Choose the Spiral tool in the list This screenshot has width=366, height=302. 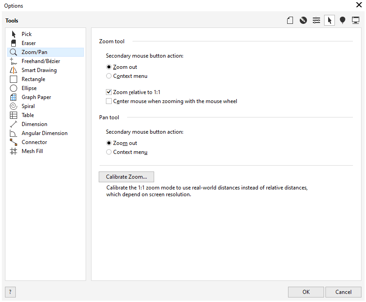pos(28,106)
